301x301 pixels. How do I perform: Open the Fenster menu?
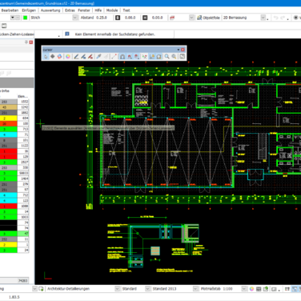click(x=84, y=10)
